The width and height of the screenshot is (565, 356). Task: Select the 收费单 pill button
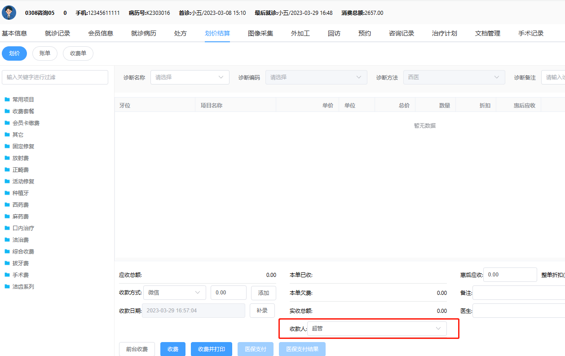click(x=78, y=53)
